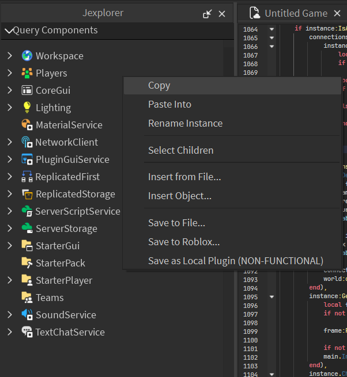Switch to the Untitled Game tab

tap(296, 13)
